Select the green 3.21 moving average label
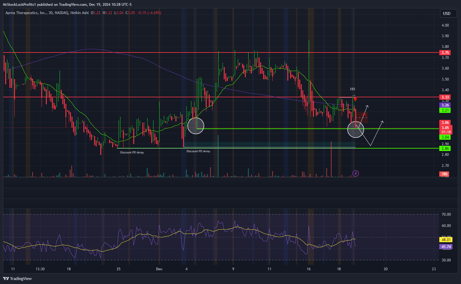The image size is (461, 284). tap(445, 110)
